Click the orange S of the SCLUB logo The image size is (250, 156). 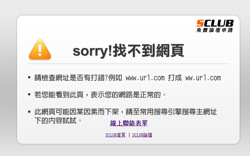[x=200, y=23]
